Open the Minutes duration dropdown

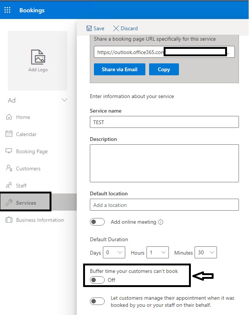pos(206,252)
